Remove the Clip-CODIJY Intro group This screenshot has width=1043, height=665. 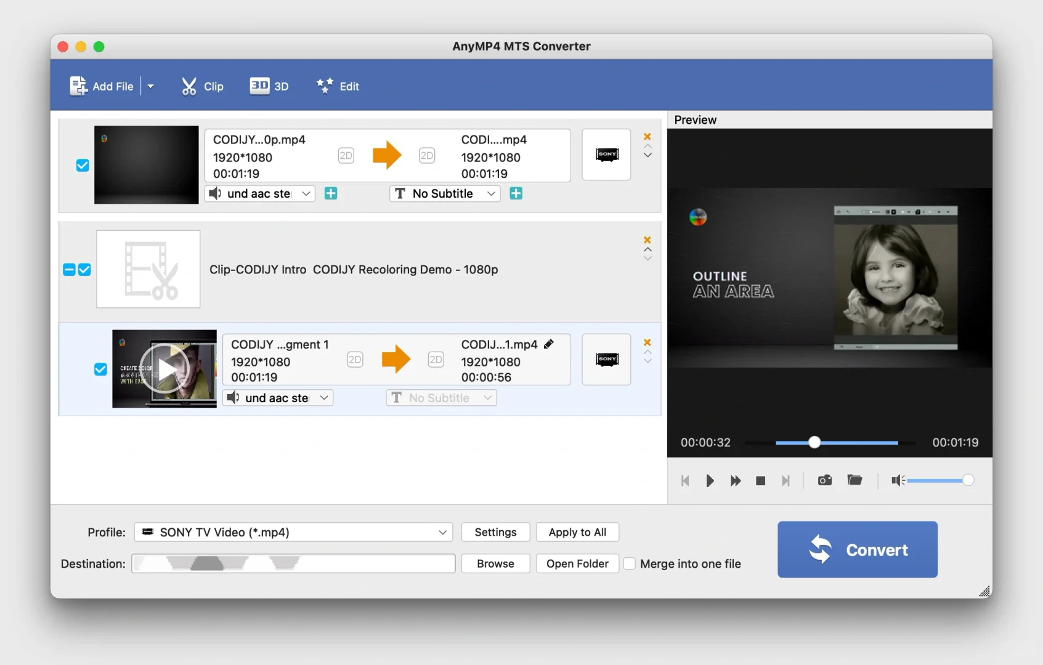coord(647,240)
